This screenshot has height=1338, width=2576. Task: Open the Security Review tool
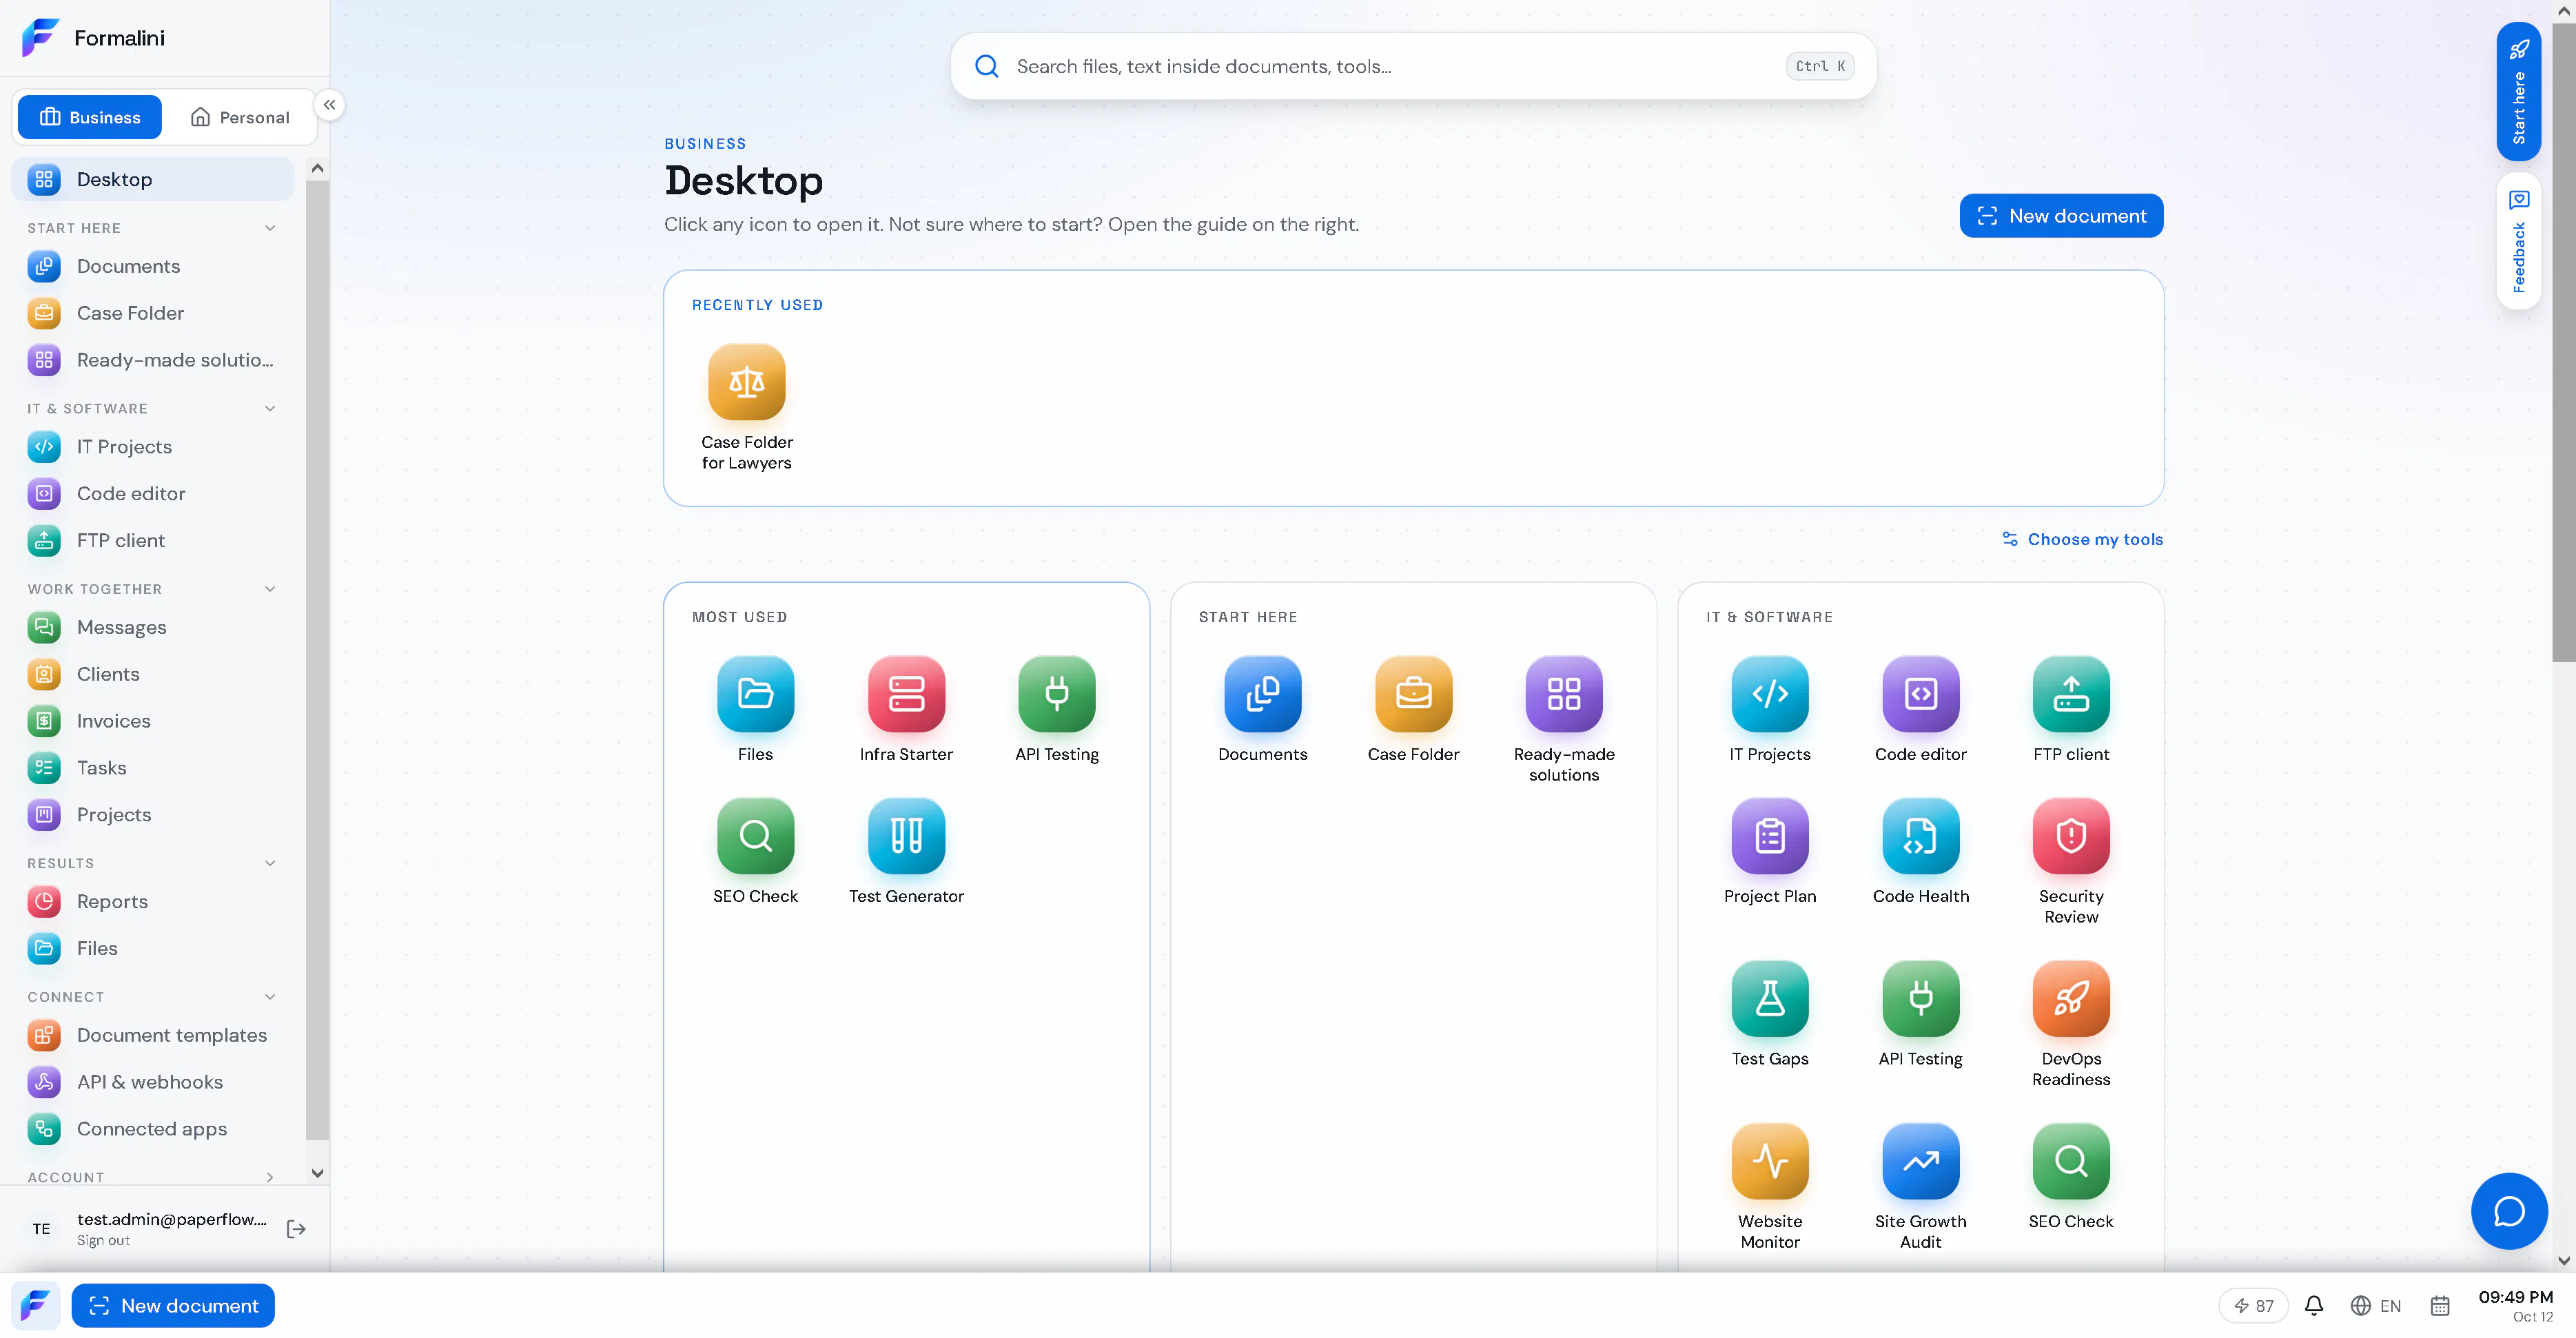coord(2071,862)
